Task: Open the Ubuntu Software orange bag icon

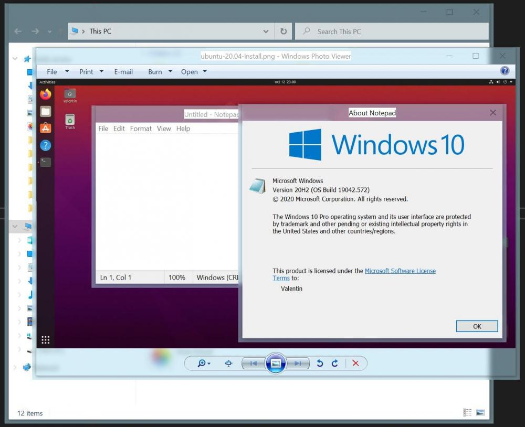Action: coord(46,128)
